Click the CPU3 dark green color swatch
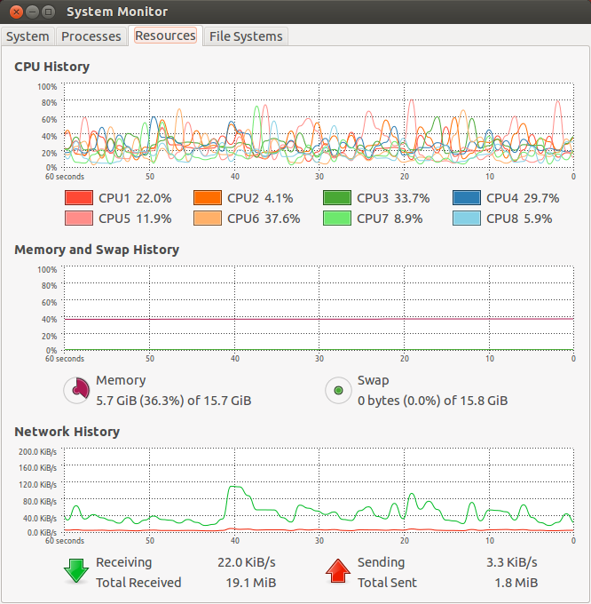Screen dimensions: 591x604 tap(337, 198)
